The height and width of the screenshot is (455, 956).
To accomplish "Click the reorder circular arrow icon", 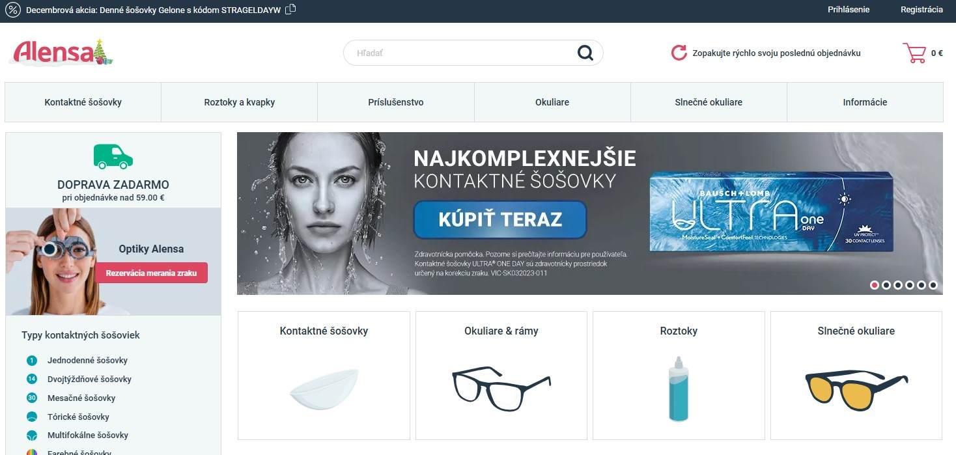I will point(679,53).
